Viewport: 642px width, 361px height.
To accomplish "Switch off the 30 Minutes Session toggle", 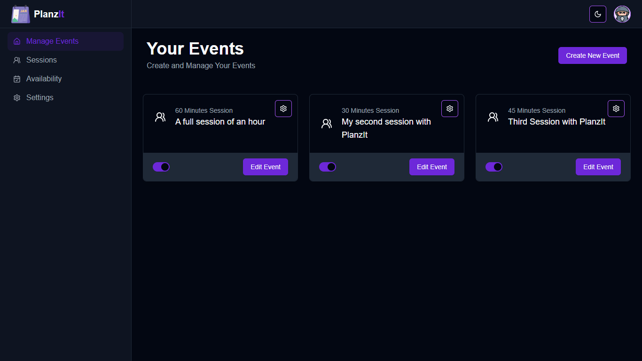I will pyautogui.click(x=328, y=167).
